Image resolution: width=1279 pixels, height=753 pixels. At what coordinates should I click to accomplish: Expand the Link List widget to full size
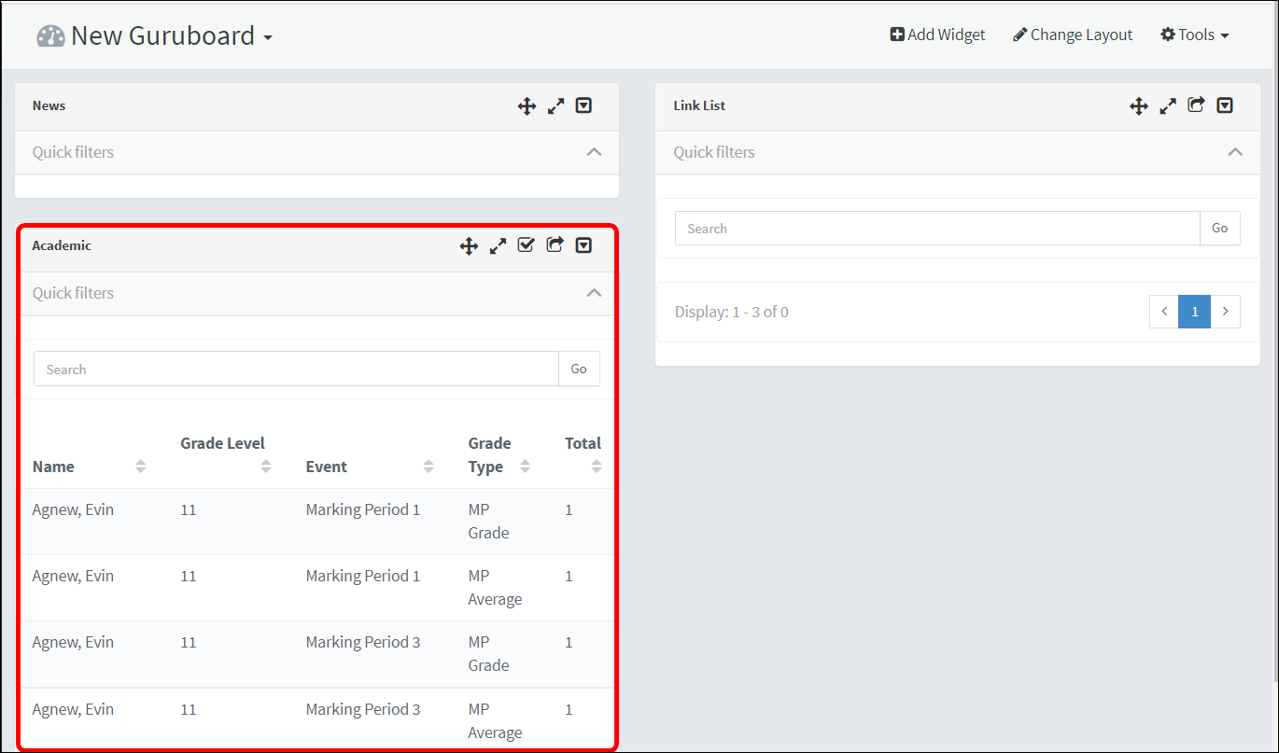tap(1168, 106)
